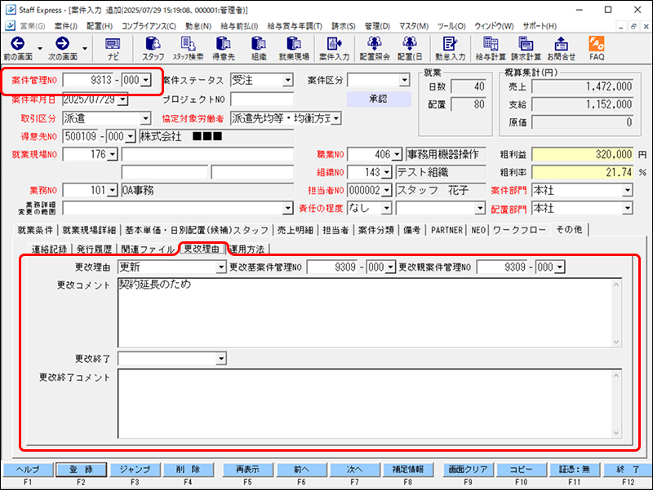The image size is (653, 490).
Task: Open the コンプライアンス(C) menu
Action: coord(149,26)
